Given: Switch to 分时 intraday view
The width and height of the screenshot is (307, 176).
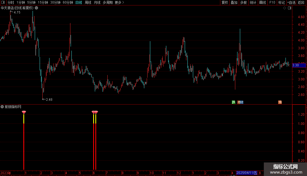Looking at the screenshot, I should point(11,2).
